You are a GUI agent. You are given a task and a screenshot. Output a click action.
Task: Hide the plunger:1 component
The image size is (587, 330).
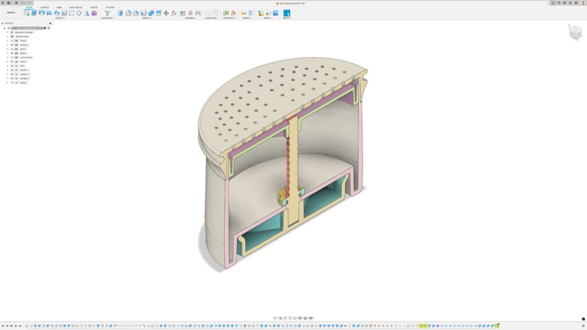pos(11,78)
